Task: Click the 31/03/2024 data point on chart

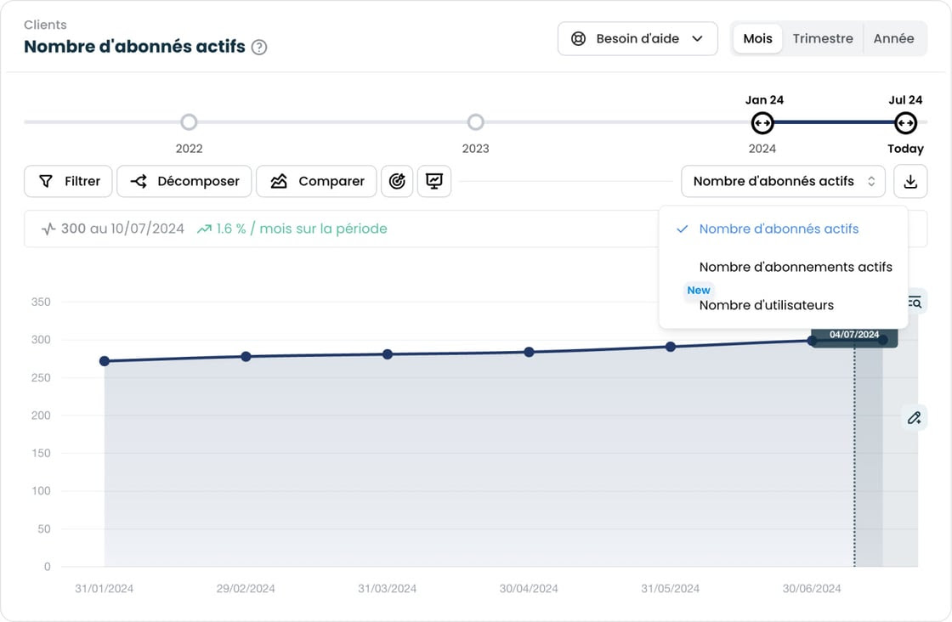Action: coord(388,354)
